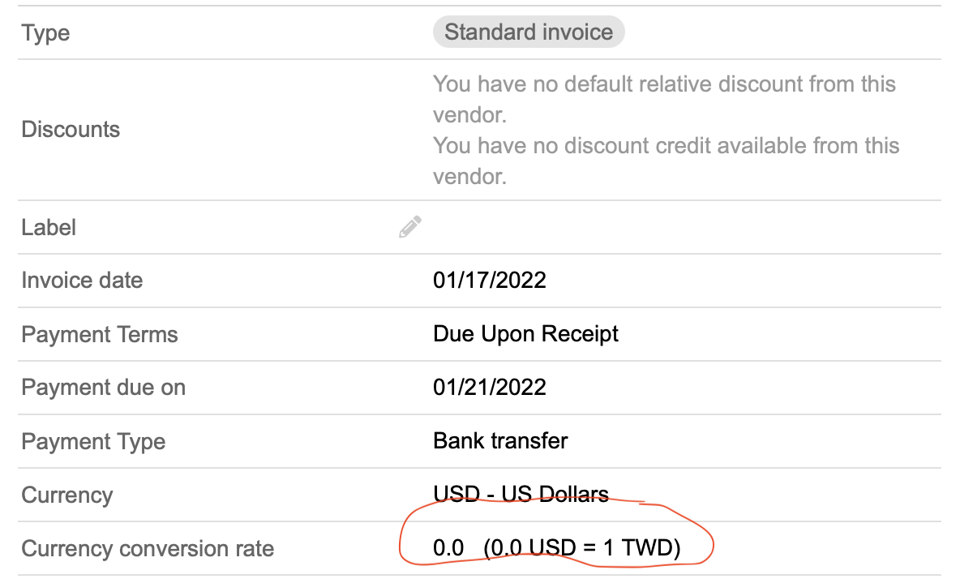Click the Type row label

click(x=45, y=32)
